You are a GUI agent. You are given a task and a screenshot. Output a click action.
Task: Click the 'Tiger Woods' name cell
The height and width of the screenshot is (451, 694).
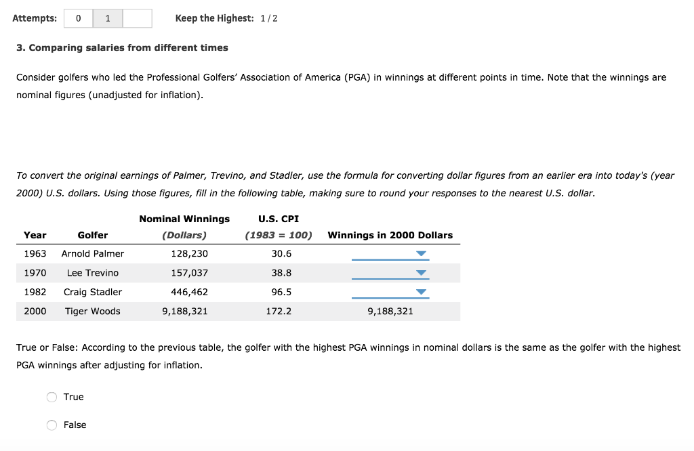[92, 312]
